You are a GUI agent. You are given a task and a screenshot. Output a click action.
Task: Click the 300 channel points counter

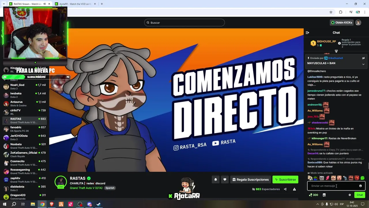313,195
